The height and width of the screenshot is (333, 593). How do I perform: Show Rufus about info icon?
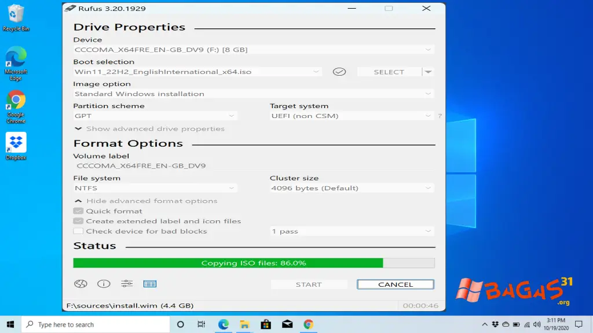coord(104,284)
